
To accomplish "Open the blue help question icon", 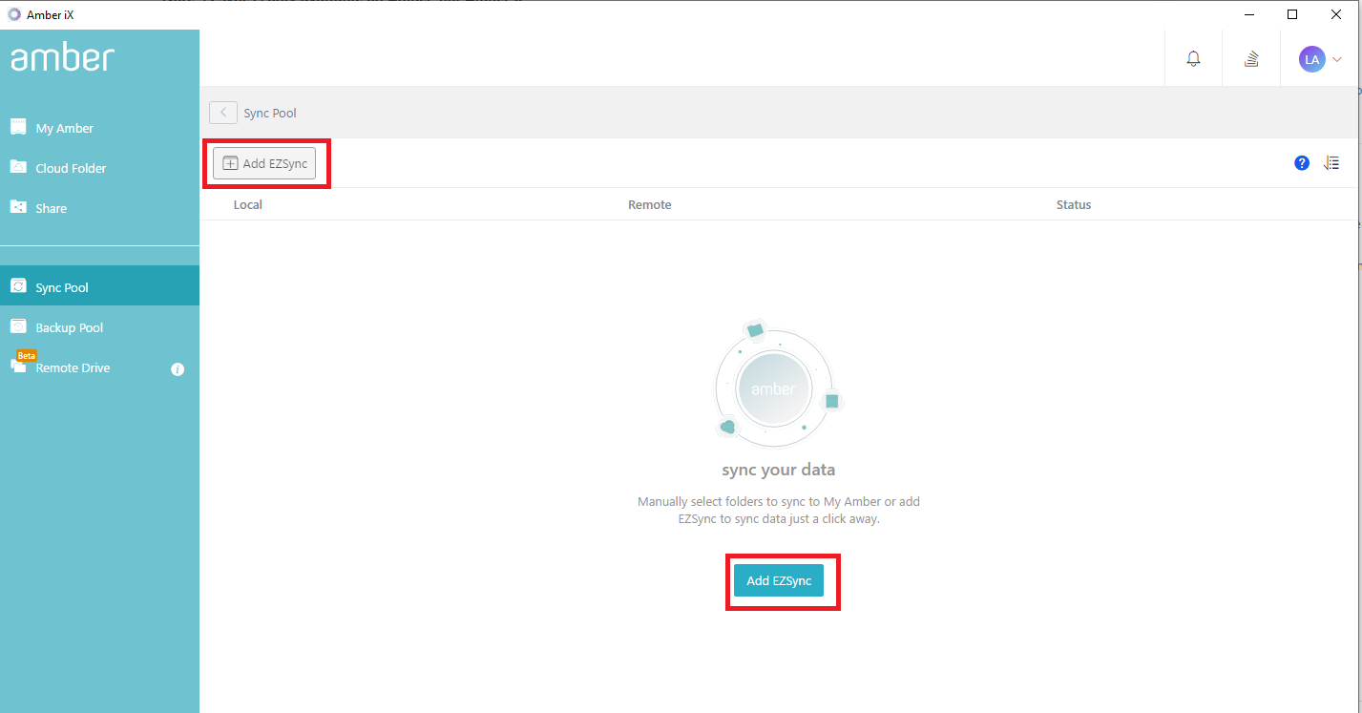I will coord(1302,163).
